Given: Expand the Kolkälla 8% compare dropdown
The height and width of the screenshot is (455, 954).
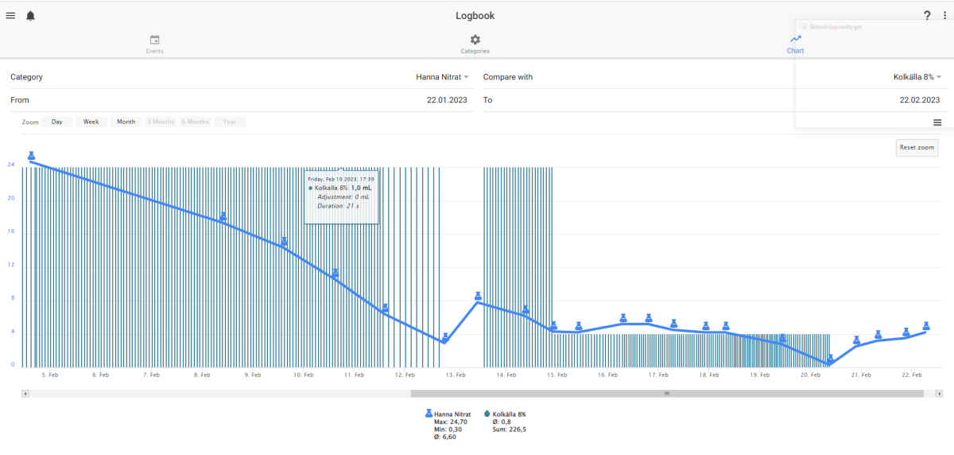Looking at the screenshot, I should [917, 77].
